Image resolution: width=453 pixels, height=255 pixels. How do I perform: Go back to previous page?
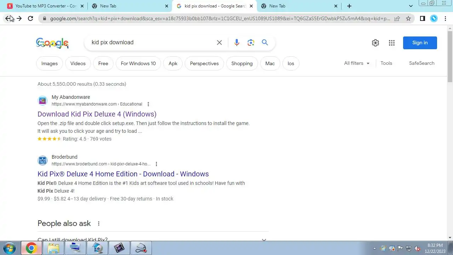(x=8, y=18)
